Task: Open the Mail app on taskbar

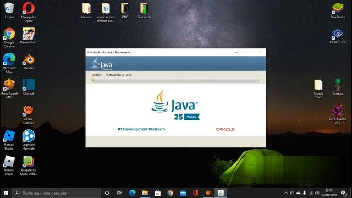Action: [x=183, y=193]
